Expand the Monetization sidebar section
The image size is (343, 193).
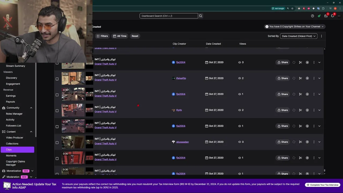tap(32, 171)
